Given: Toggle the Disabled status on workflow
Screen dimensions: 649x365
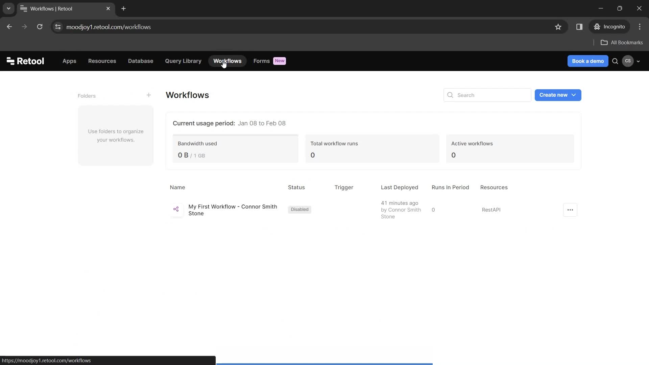Looking at the screenshot, I should pyautogui.click(x=299, y=209).
